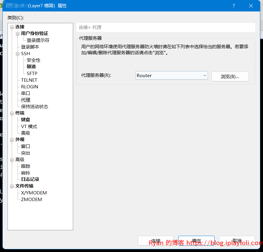
Task: Collapse the SSH tree node
Action: [x=17, y=54]
